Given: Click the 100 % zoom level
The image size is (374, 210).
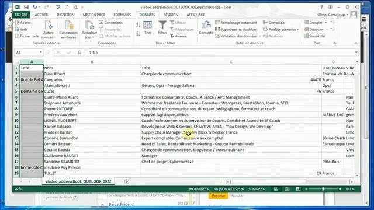Looking at the screenshot, I should 350,189.
